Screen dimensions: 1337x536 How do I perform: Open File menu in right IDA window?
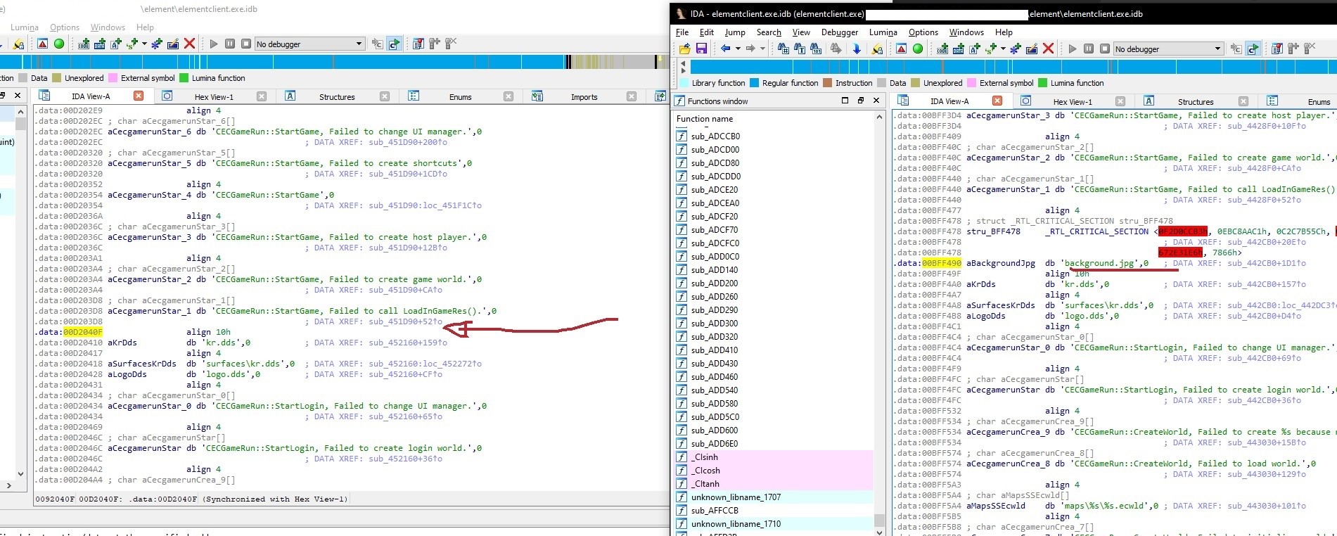[682, 32]
